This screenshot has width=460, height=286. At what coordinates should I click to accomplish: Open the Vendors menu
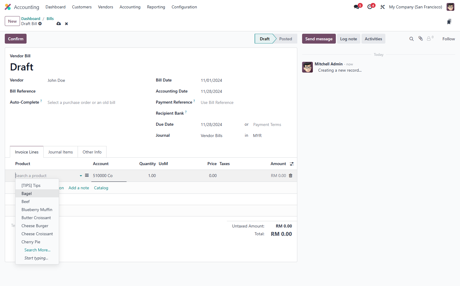[106, 7]
